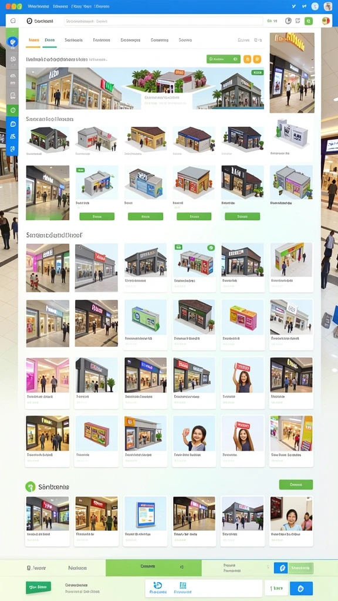Screen dimensions: 338x601
Task: Click the round face icon beside title bar profile photo
Action: [x=315, y=6]
